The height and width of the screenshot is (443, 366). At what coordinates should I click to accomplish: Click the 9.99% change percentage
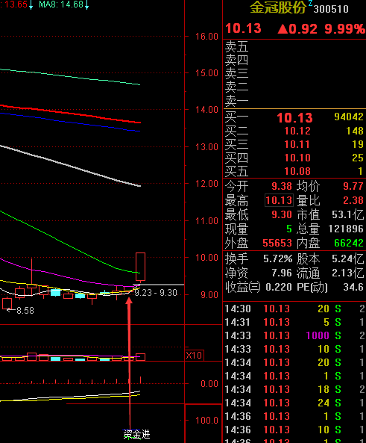coord(345,29)
